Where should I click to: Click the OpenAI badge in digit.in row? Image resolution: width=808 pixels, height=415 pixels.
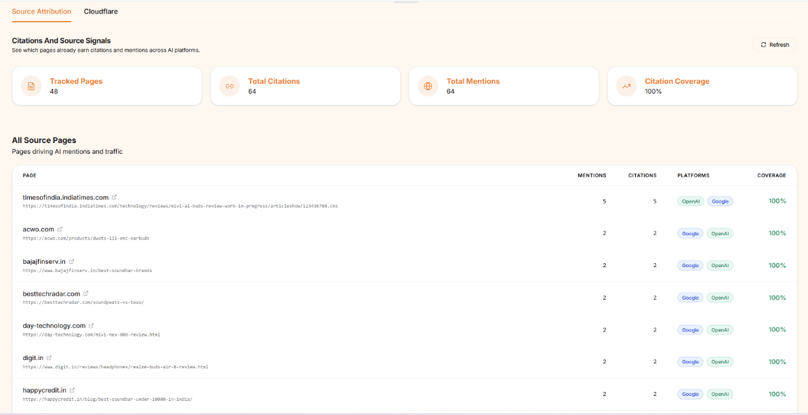point(720,362)
